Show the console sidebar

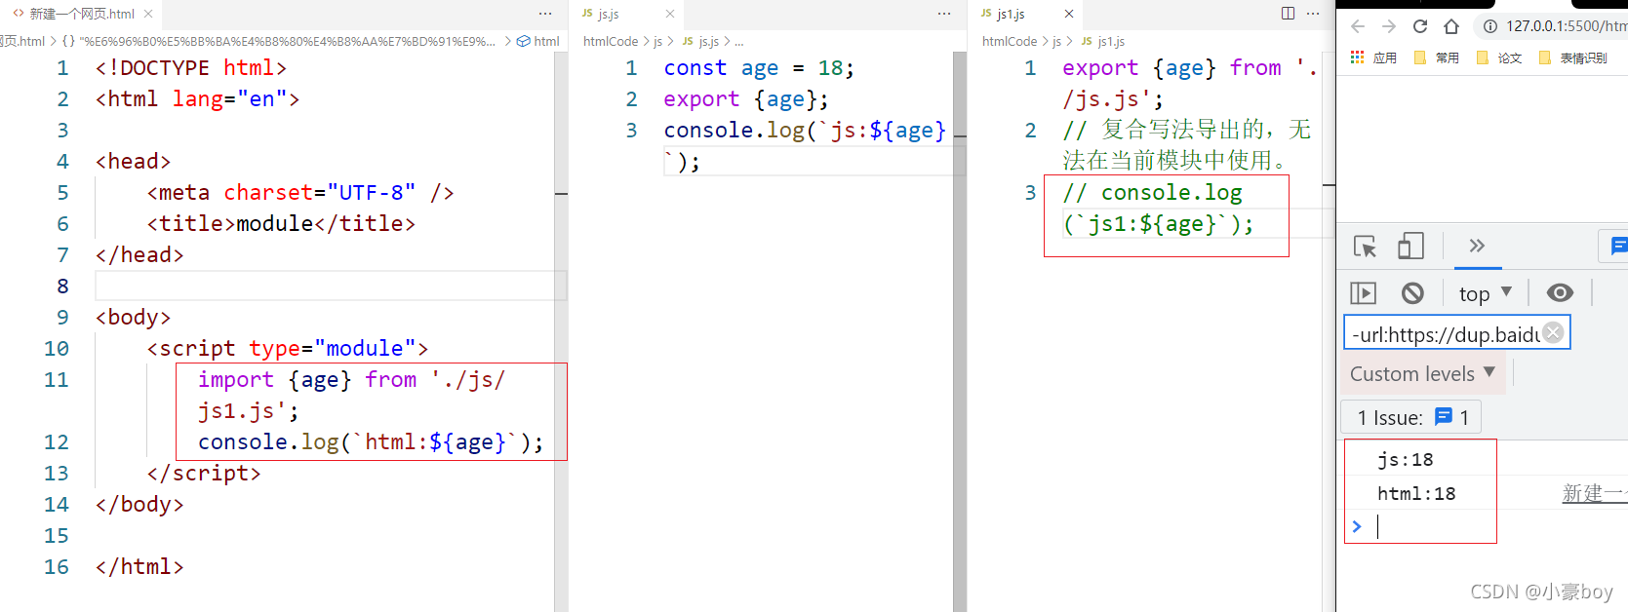tap(1363, 293)
